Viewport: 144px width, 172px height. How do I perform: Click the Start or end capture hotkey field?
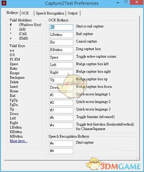(61, 27)
